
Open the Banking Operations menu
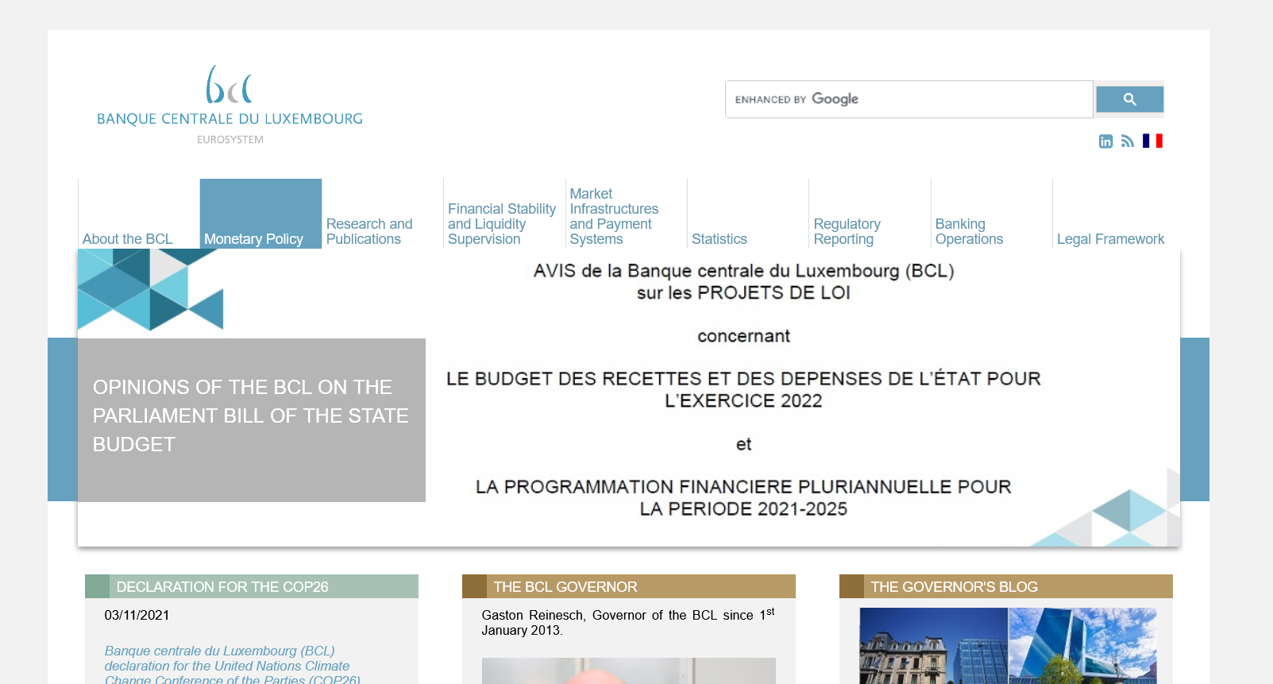pyautogui.click(x=969, y=231)
